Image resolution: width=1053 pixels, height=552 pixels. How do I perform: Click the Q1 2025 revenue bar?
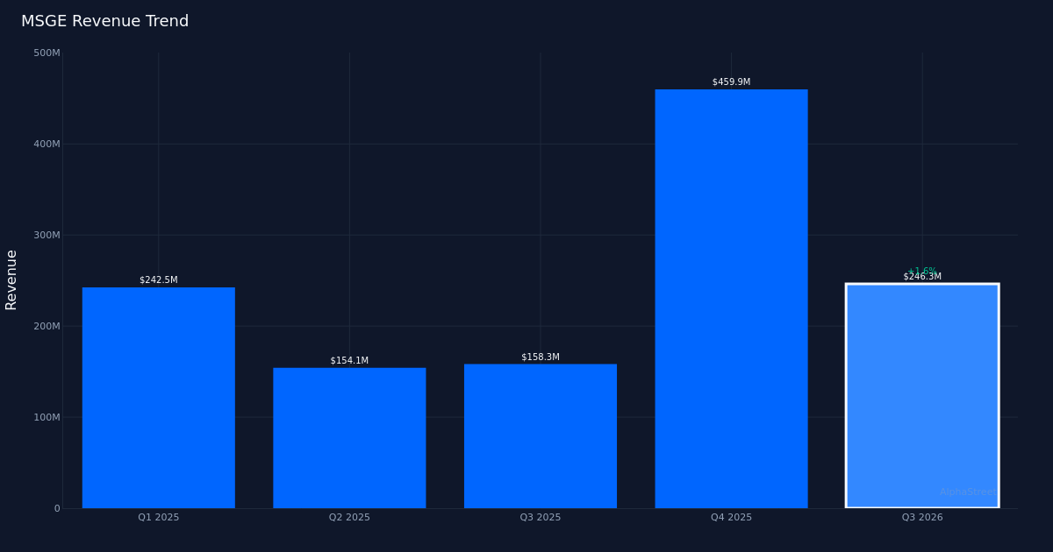[x=159, y=398]
